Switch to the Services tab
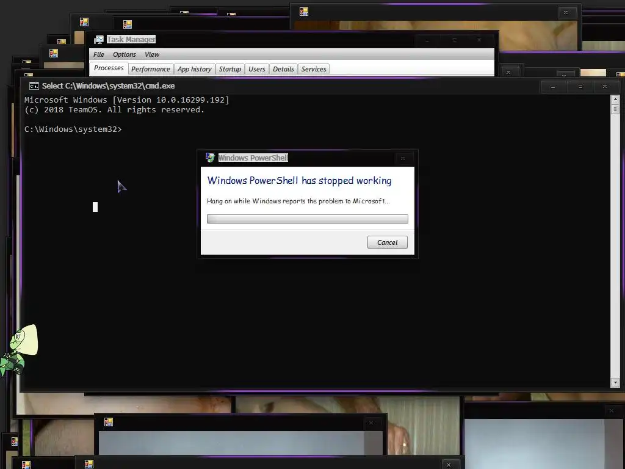625x469 pixels. click(x=314, y=69)
